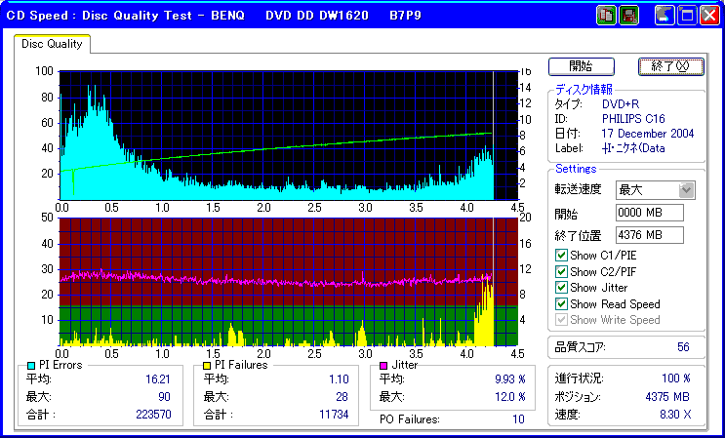This screenshot has height=438, width=725.
Task: Click the magenta Jitter color swatch
Action: pyautogui.click(x=383, y=366)
